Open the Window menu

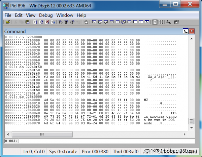(65, 15)
